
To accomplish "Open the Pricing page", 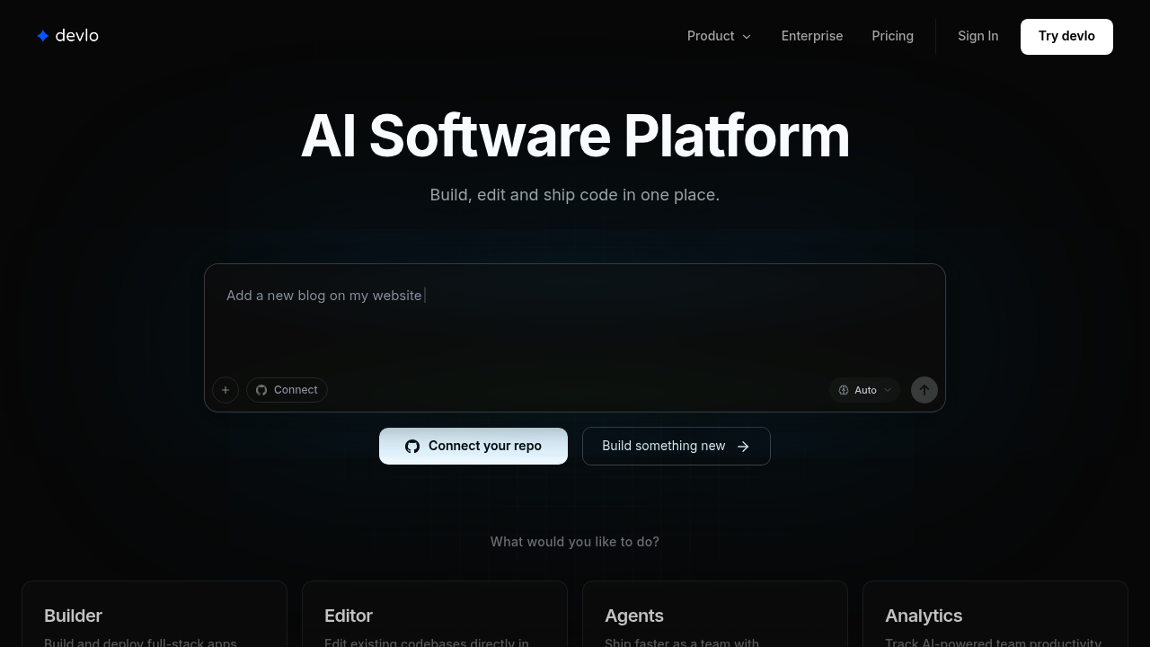I will [x=892, y=36].
